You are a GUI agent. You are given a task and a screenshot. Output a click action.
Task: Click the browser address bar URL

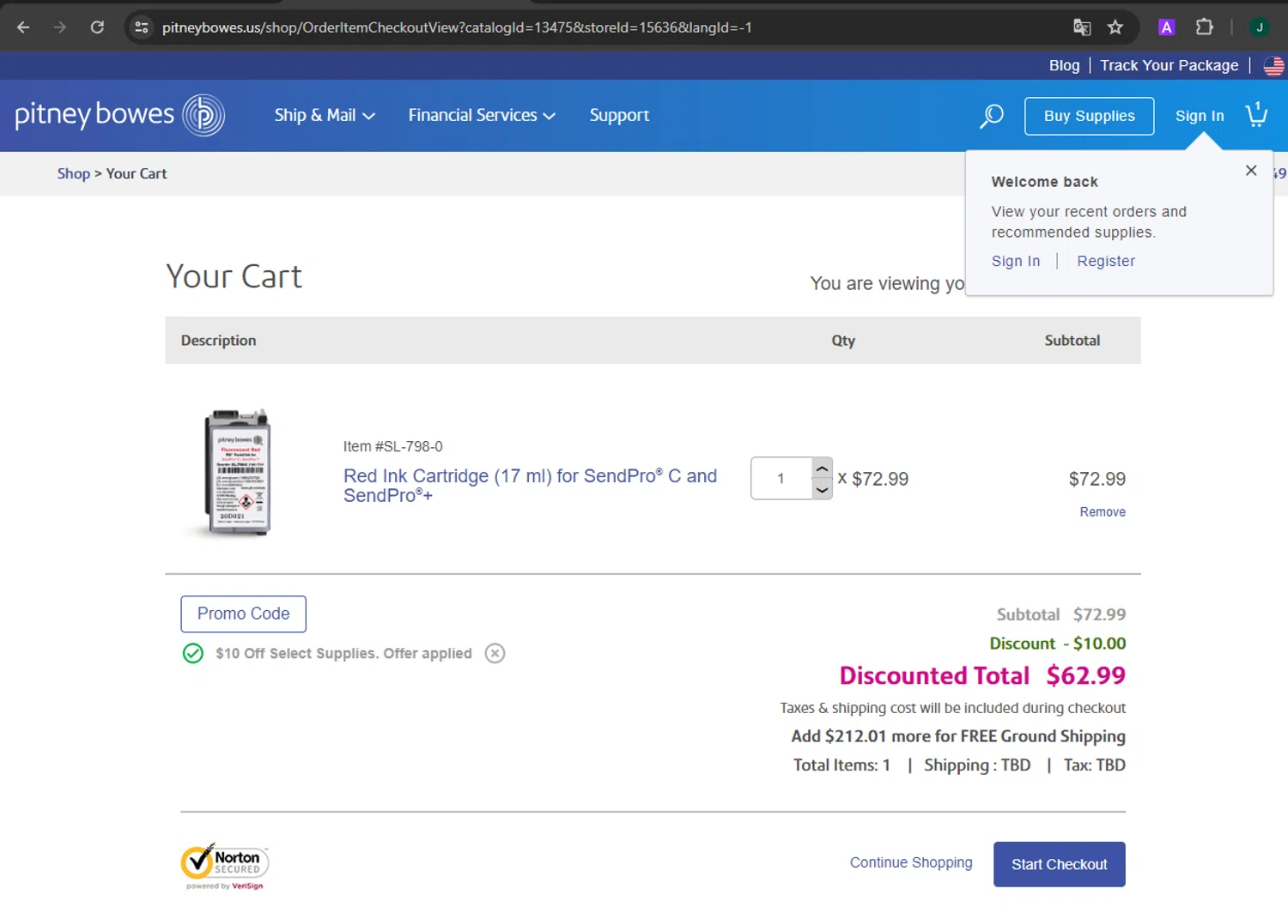pyautogui.click(x=457, y=27)
